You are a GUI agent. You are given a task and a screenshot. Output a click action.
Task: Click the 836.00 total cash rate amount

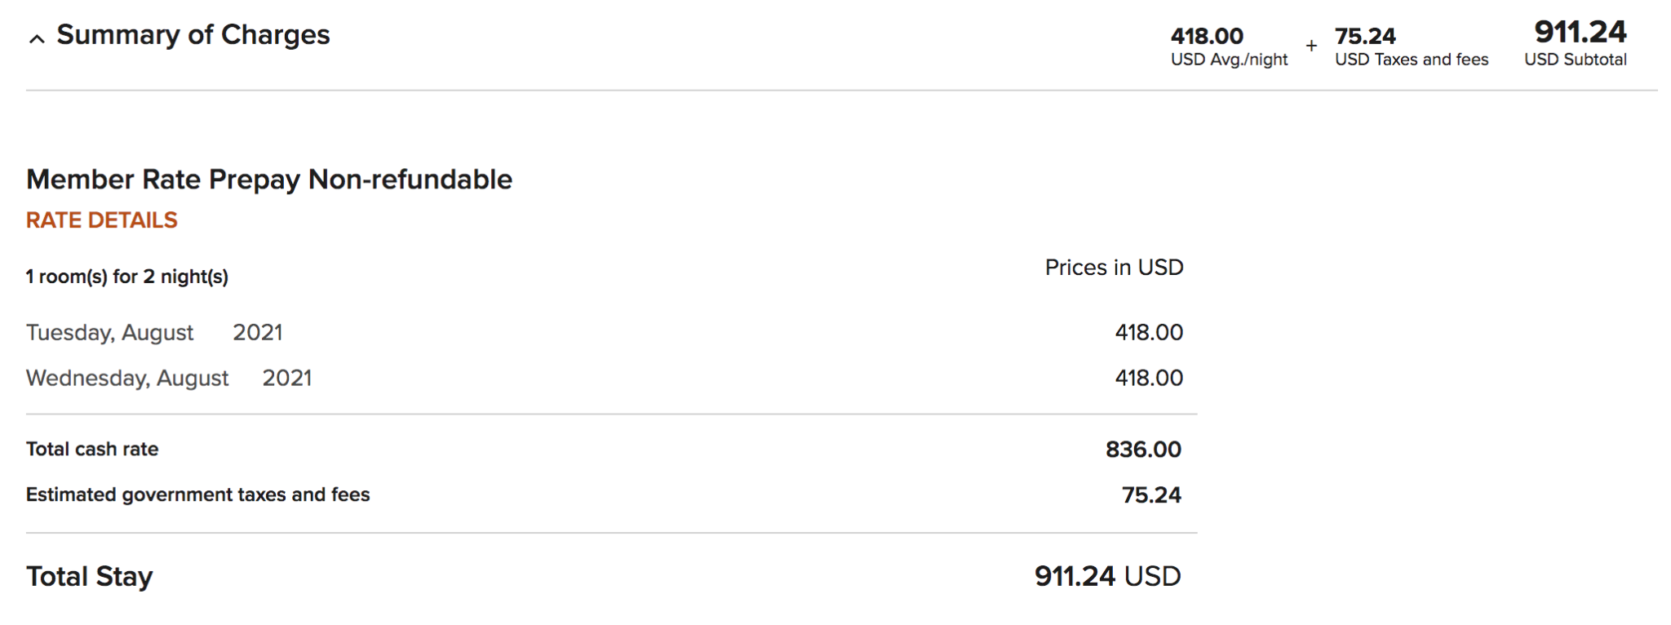pyautogui.click(x=1143, y=450)
